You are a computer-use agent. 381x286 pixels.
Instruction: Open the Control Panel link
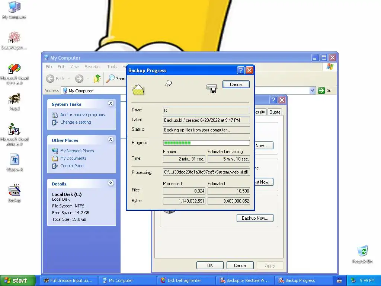coord(73,166)
